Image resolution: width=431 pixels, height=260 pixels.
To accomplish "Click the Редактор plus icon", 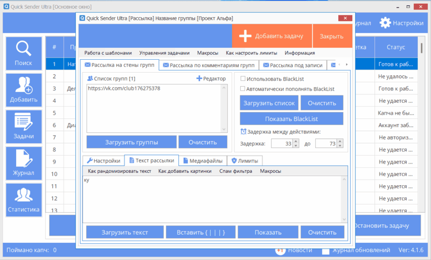I will point(199,79).
